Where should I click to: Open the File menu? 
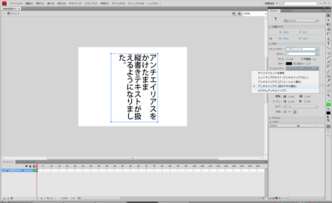(16, 4)
